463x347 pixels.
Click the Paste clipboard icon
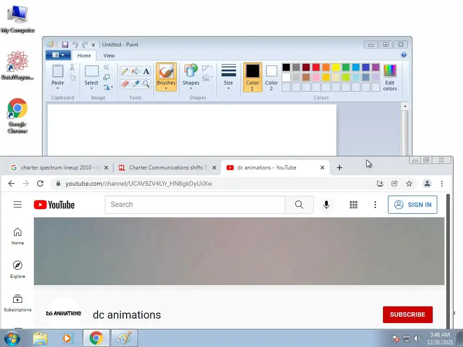coord(57,71)
